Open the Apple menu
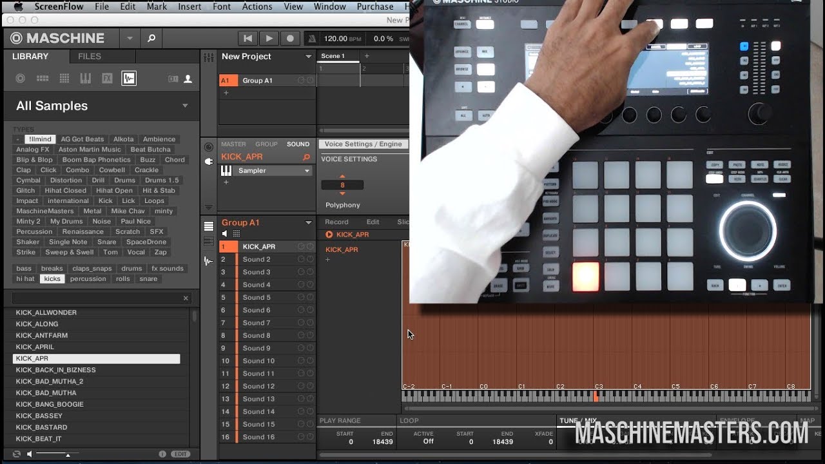 (x=18, y=6)
